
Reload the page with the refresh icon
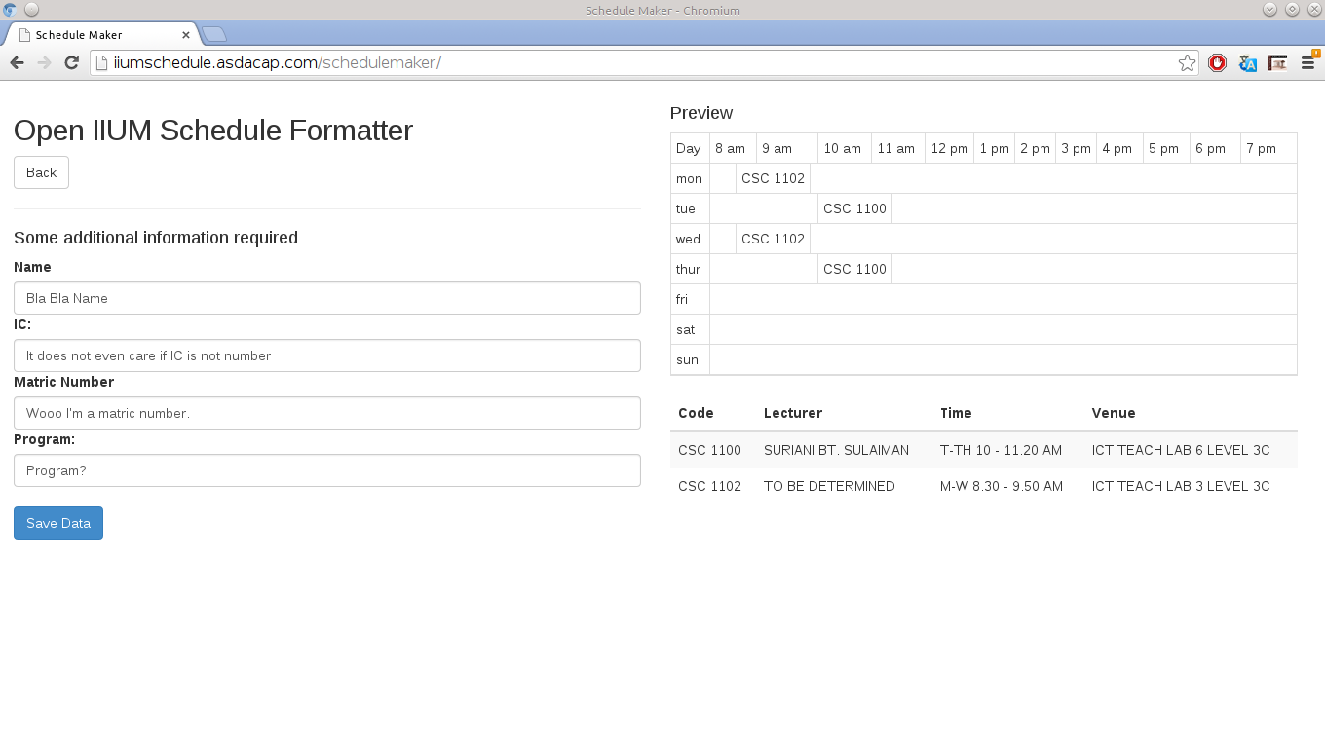point(71,63)
